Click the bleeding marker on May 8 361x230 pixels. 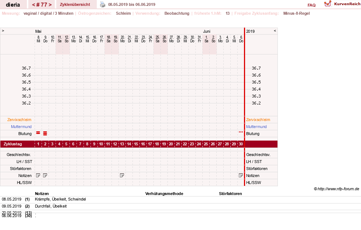tap(38, 133)
